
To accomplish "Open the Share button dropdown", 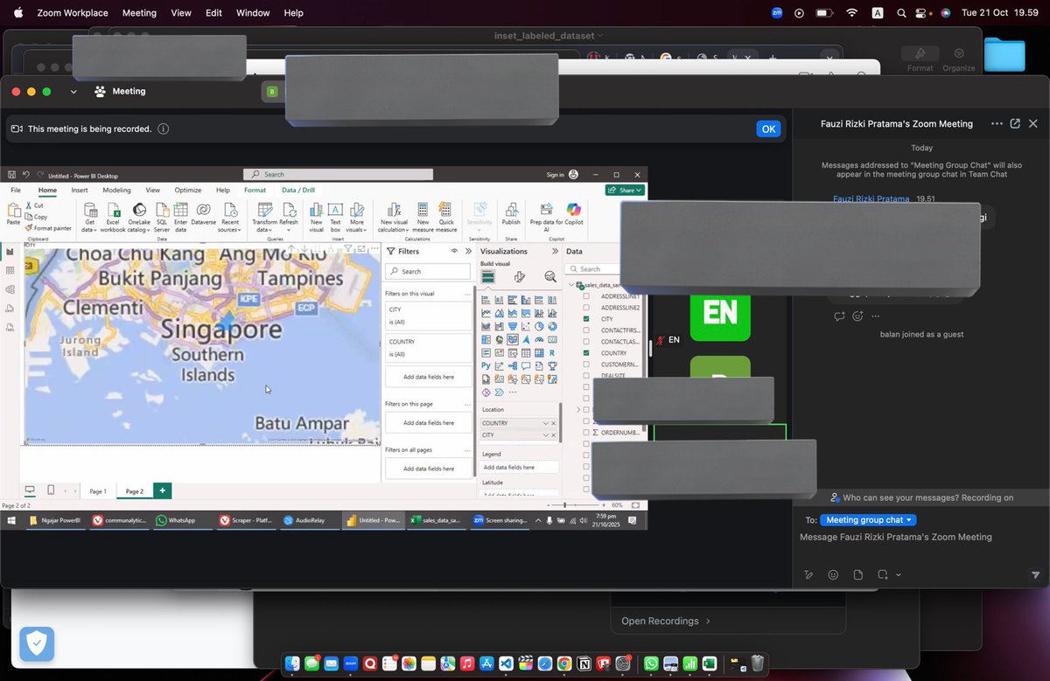I will pyautogui.click(x=625, y=190).
